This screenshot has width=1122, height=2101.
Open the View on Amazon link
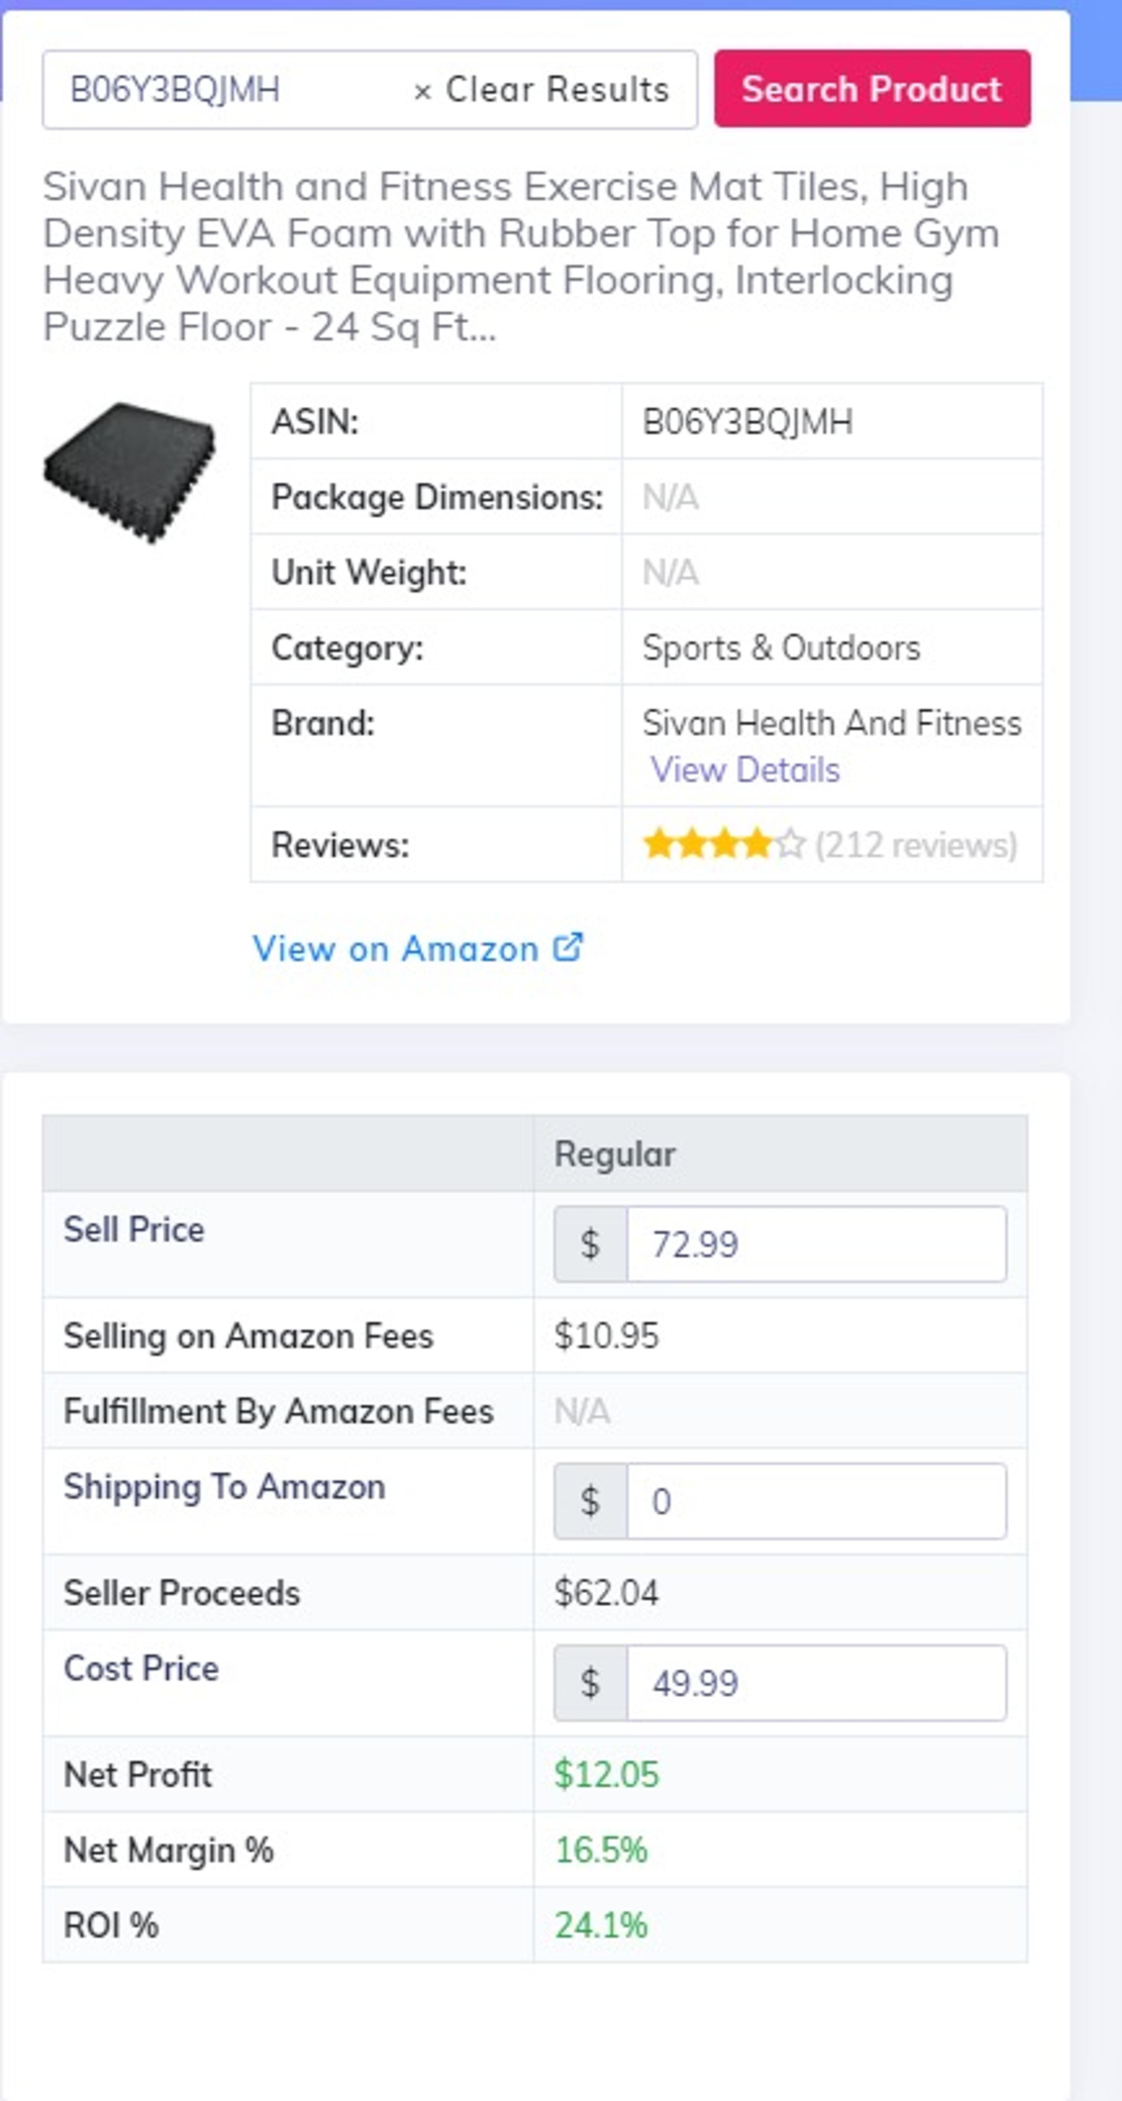click(395, 949)
